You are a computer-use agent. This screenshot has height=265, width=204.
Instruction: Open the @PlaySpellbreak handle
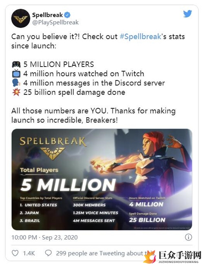(x=55, y=22)
